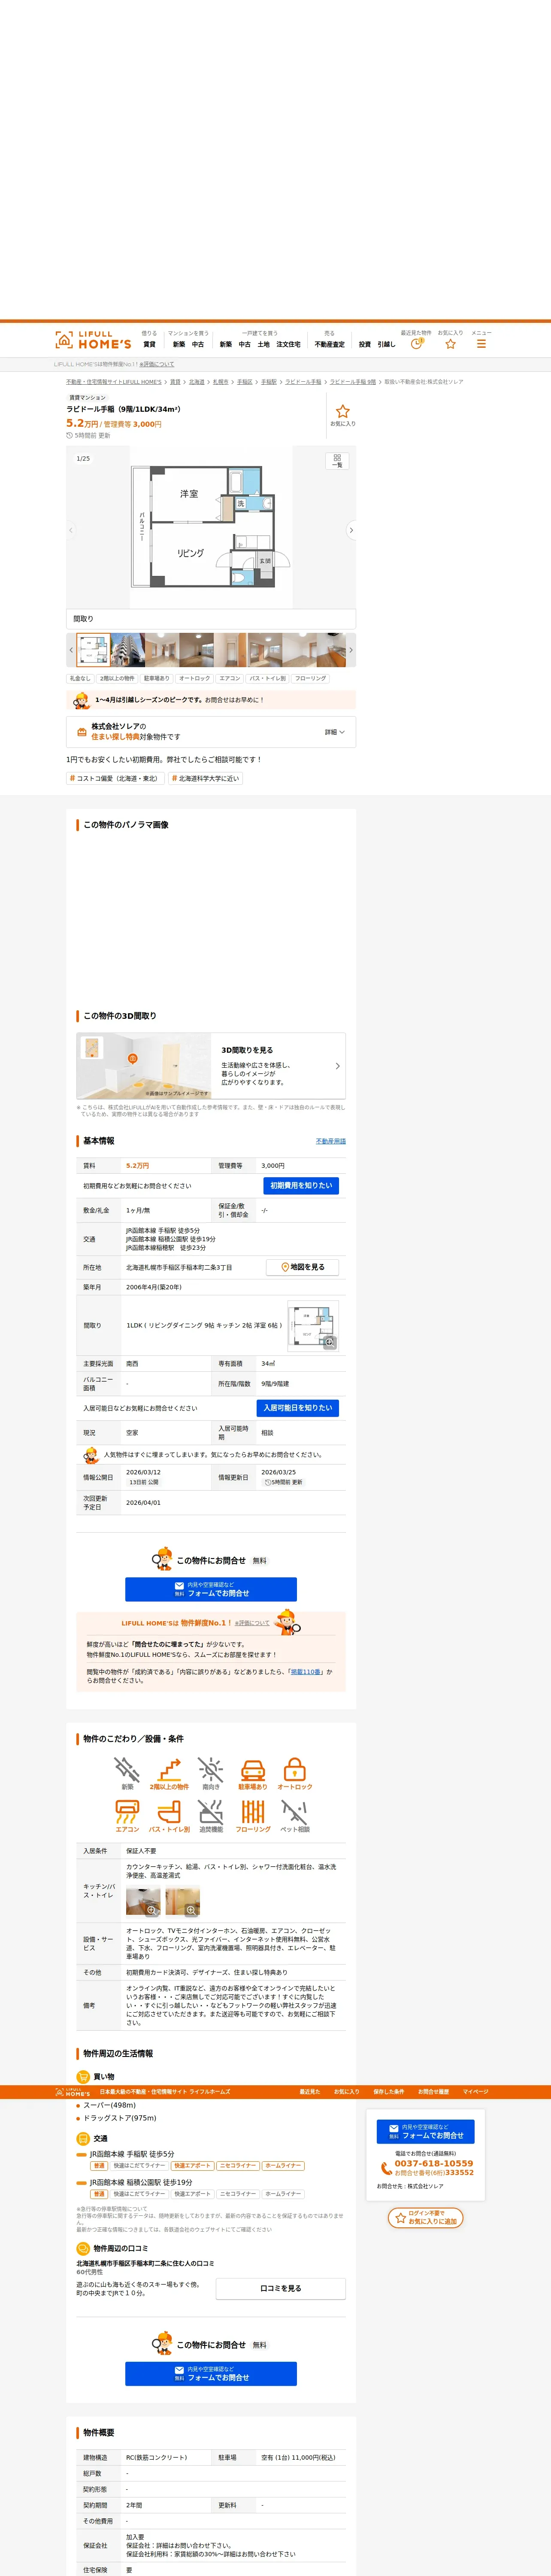551x2576 pixels.
Task: Click 初期費用を知りたい button
Action: pos(301,1186)
